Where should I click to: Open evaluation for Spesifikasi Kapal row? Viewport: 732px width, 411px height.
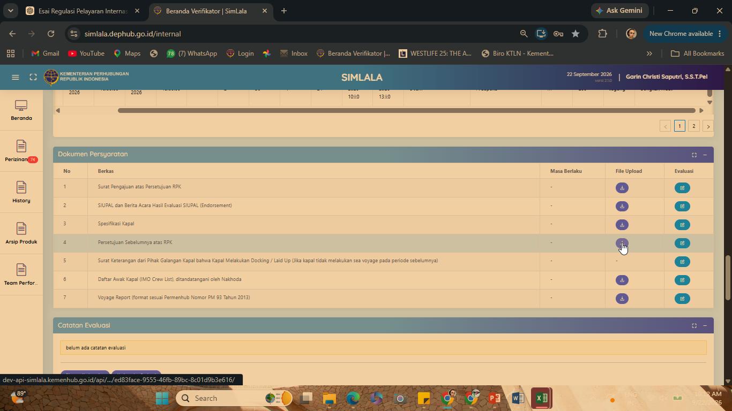682,225
